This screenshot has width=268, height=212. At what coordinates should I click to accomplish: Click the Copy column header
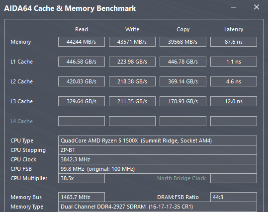[183, 29]
